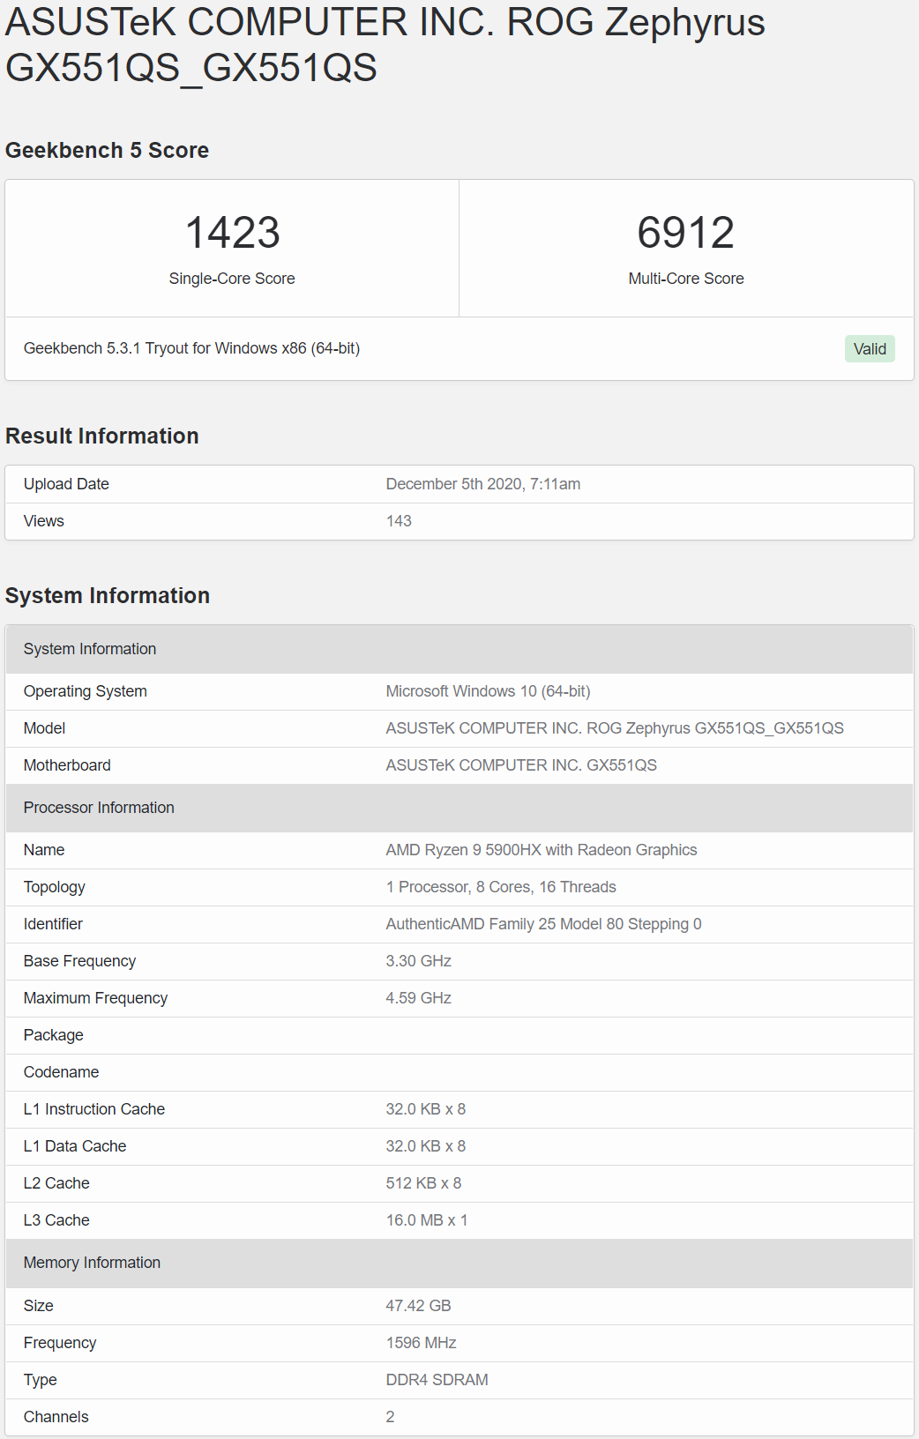Click the Motherboard value ASUSTeK GX551QS
Image resolution: width=919 pixels, height=1439 pixels.
(520, 765)
